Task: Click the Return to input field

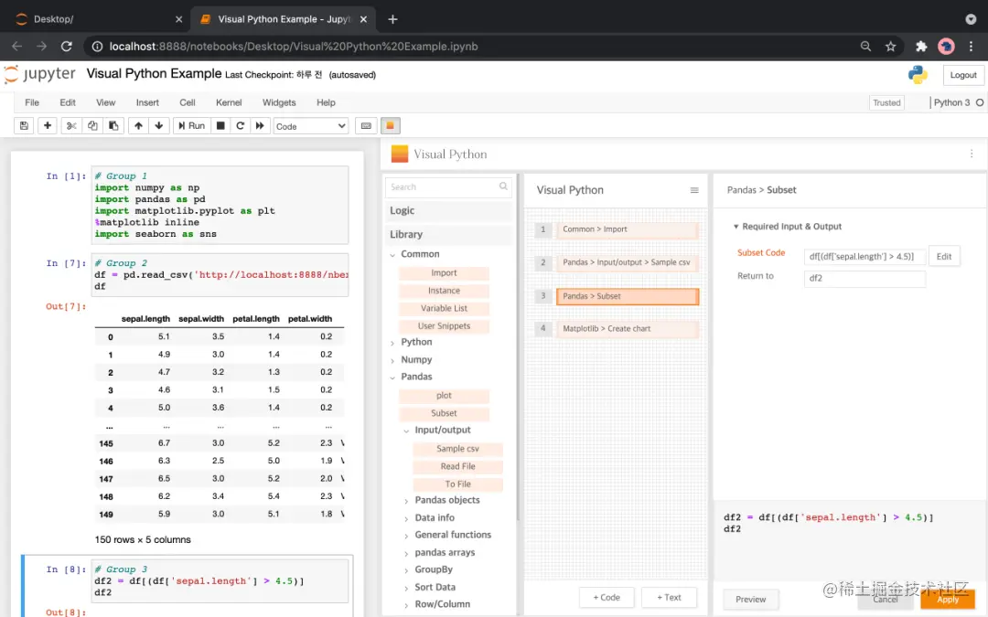Action: (864, 278)
